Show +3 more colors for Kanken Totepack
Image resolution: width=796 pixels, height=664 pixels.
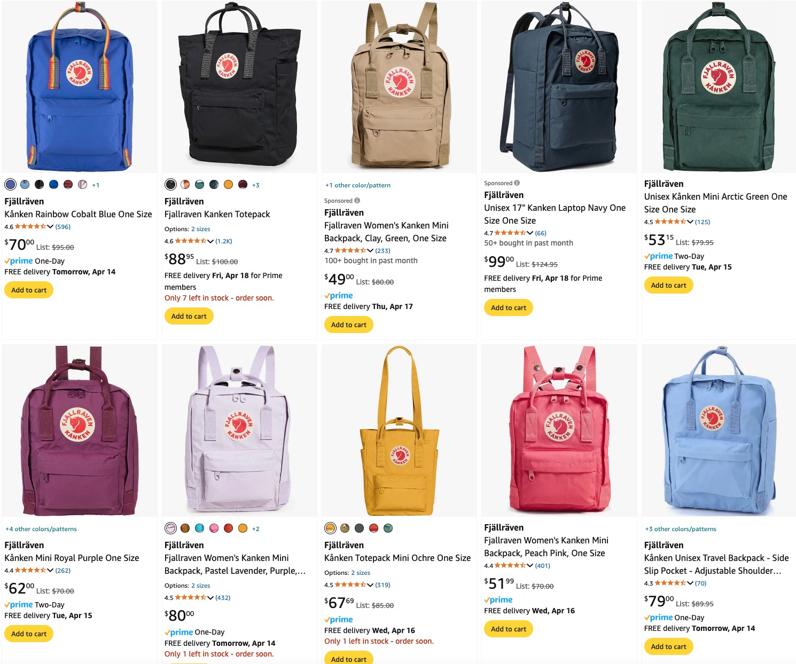click(255, 185)
